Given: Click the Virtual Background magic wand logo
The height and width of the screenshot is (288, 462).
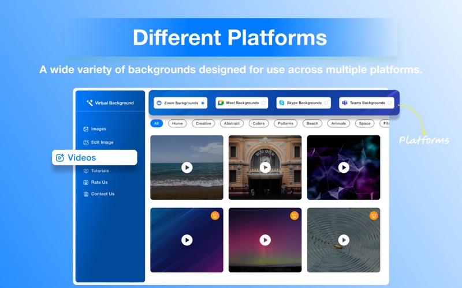Looking at the screenshot, I should (x=90, y=103).
